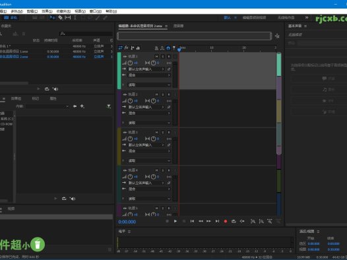The image size is (347, 260).
Task: Click Rewind in transport controls
Action: (x=201, y=221)
